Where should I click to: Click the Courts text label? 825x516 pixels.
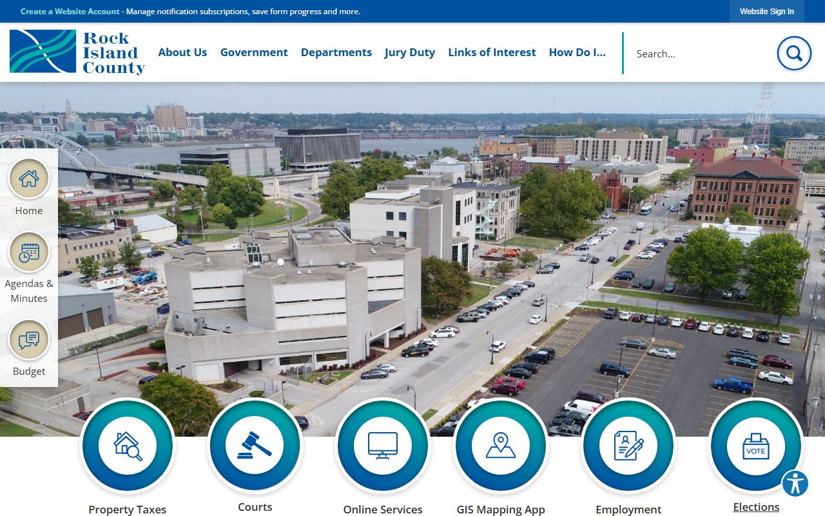255,507
